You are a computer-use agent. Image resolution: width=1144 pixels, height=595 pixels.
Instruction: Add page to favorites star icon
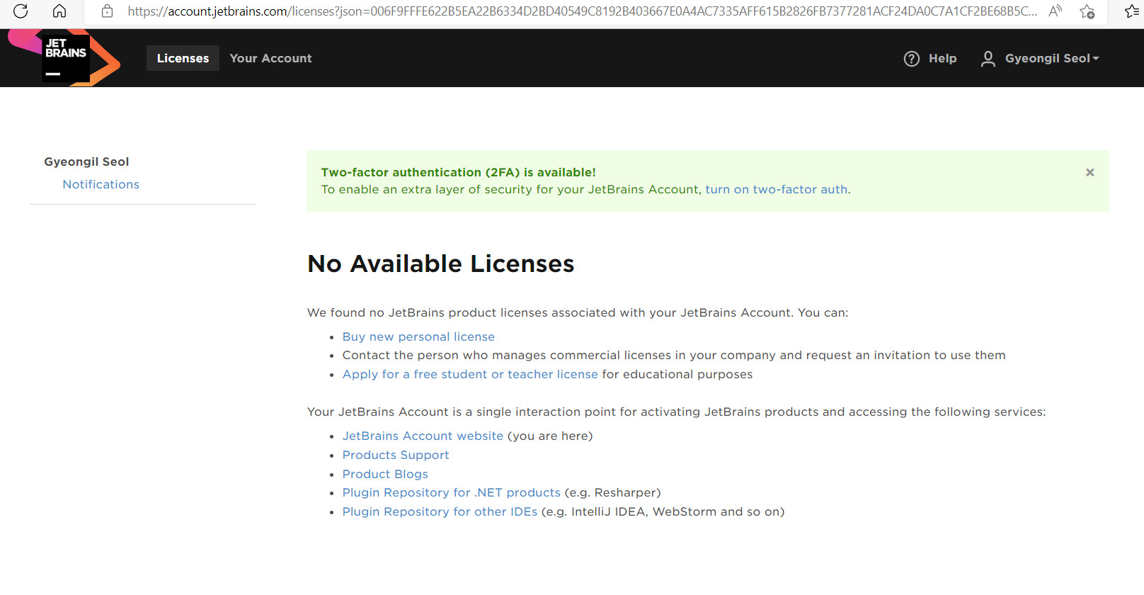(x=1087, y=11)
